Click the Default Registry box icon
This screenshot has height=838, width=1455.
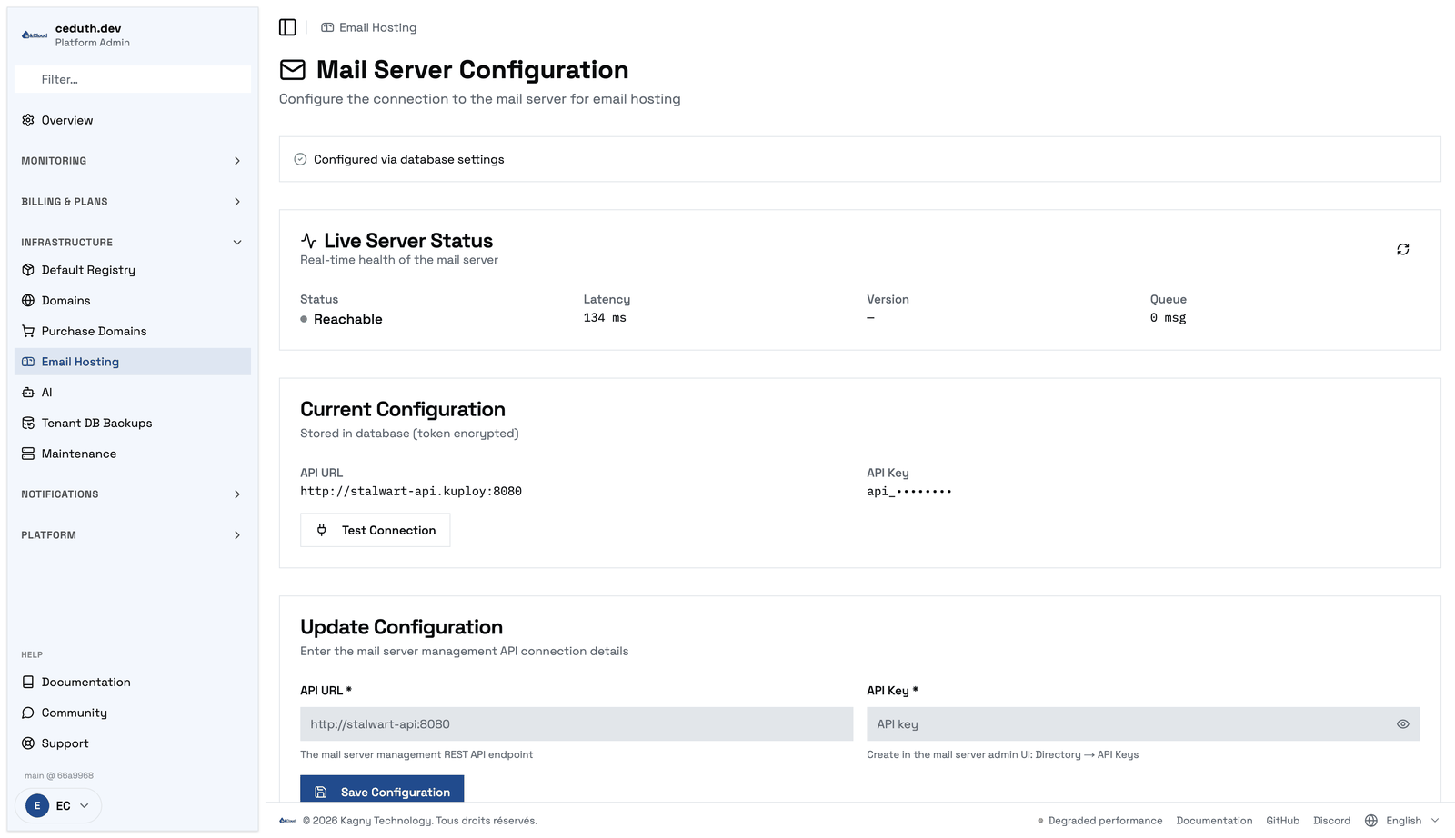point(28,270)
